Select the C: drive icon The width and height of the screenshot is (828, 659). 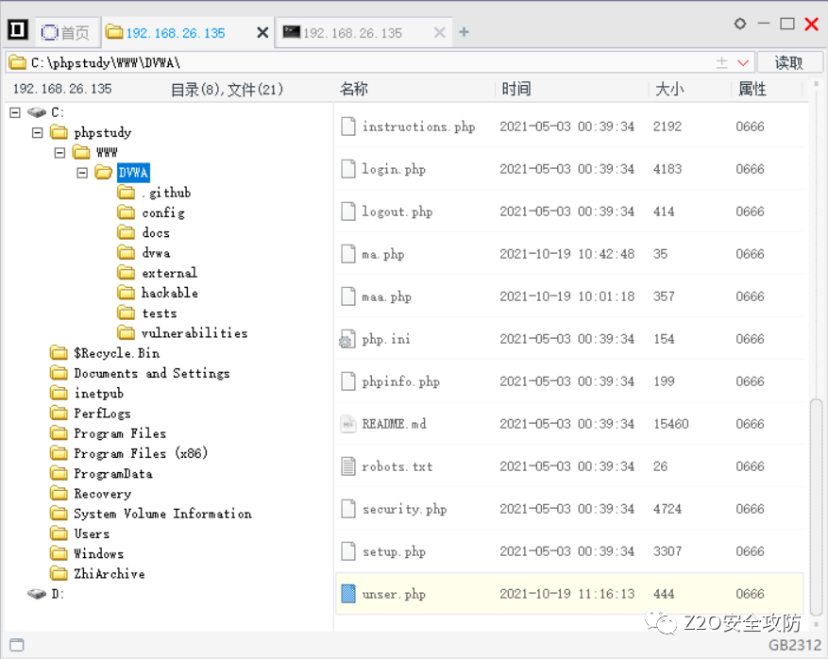pos(37,112)
